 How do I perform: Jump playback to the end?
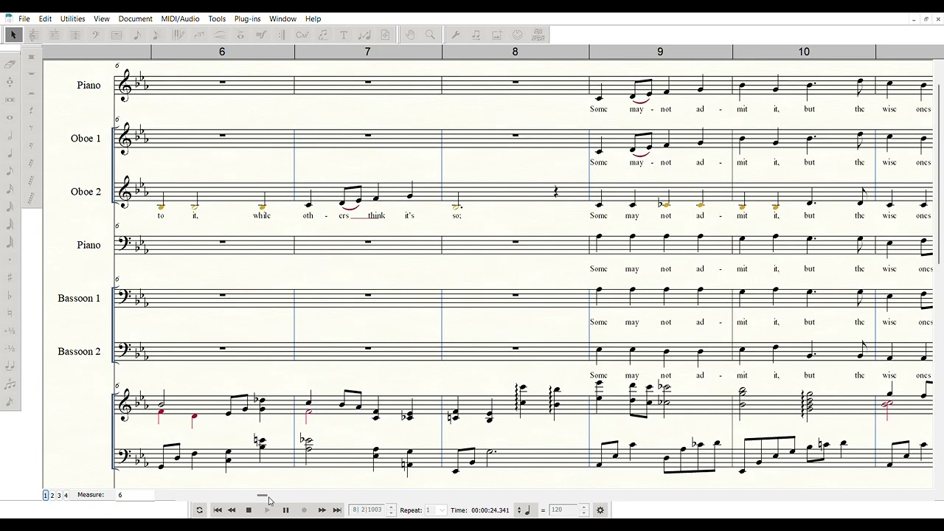(x=337, y=510)
